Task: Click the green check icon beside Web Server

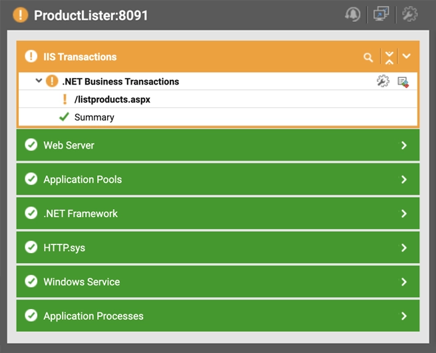Action: click(x=31, y=145)
